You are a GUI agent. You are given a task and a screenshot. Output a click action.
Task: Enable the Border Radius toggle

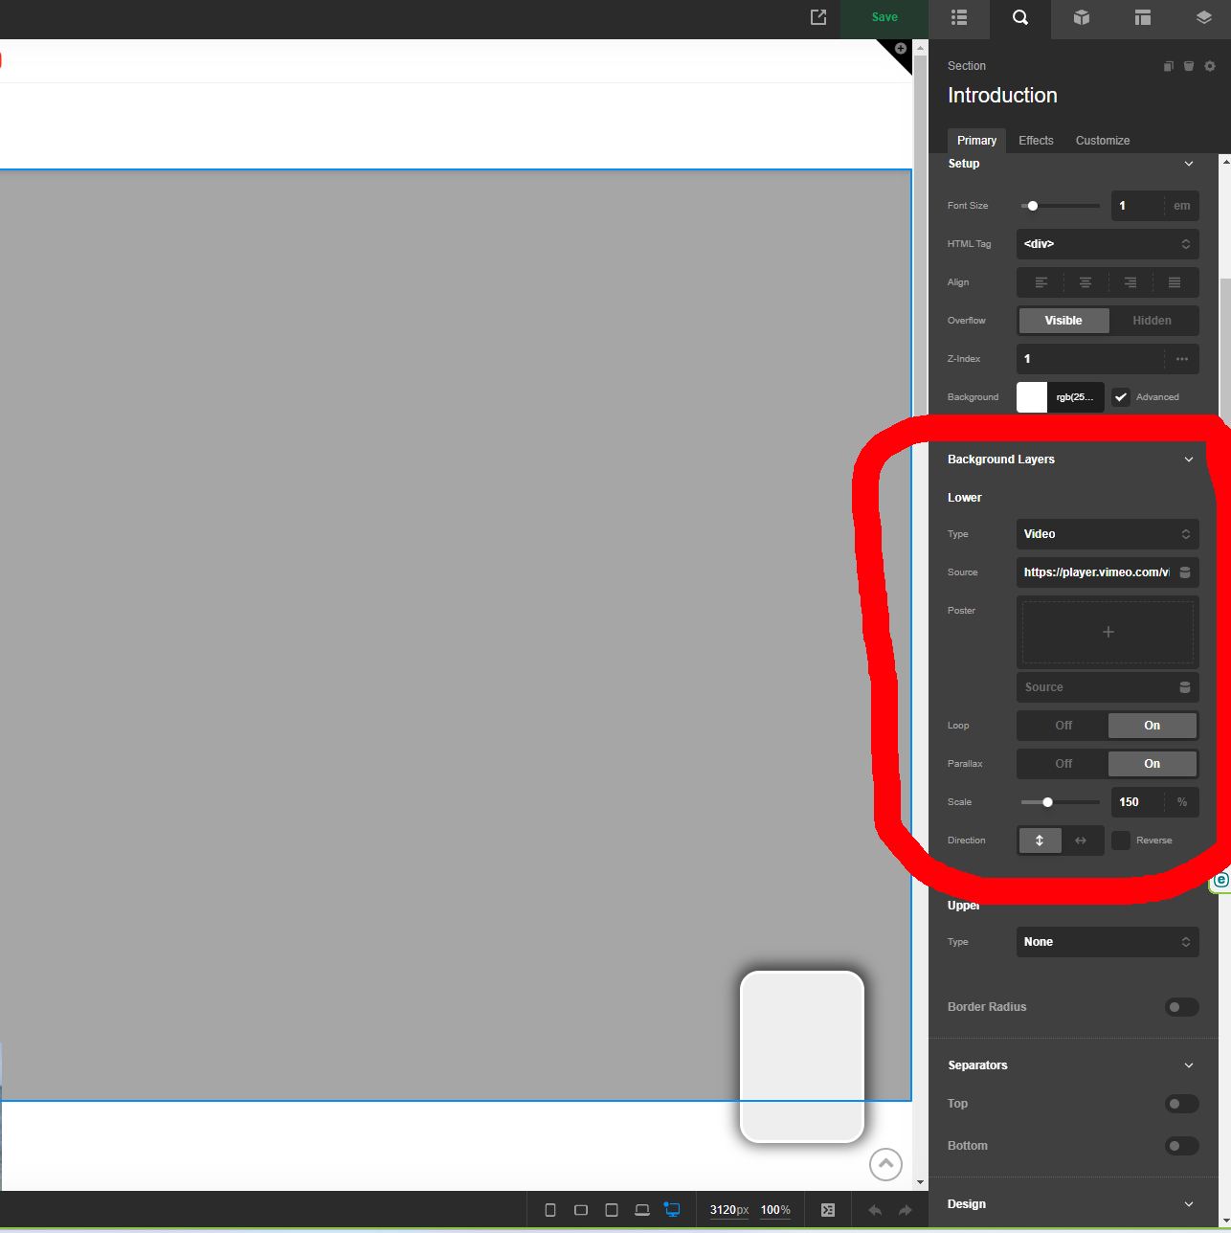(1181, 1007)
